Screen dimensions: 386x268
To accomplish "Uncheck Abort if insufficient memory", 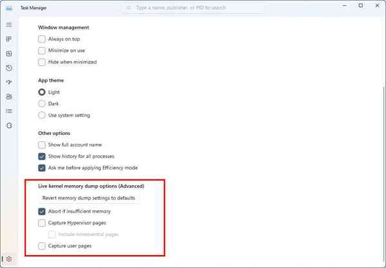I will pyautogui.click(x=42, y=211).
